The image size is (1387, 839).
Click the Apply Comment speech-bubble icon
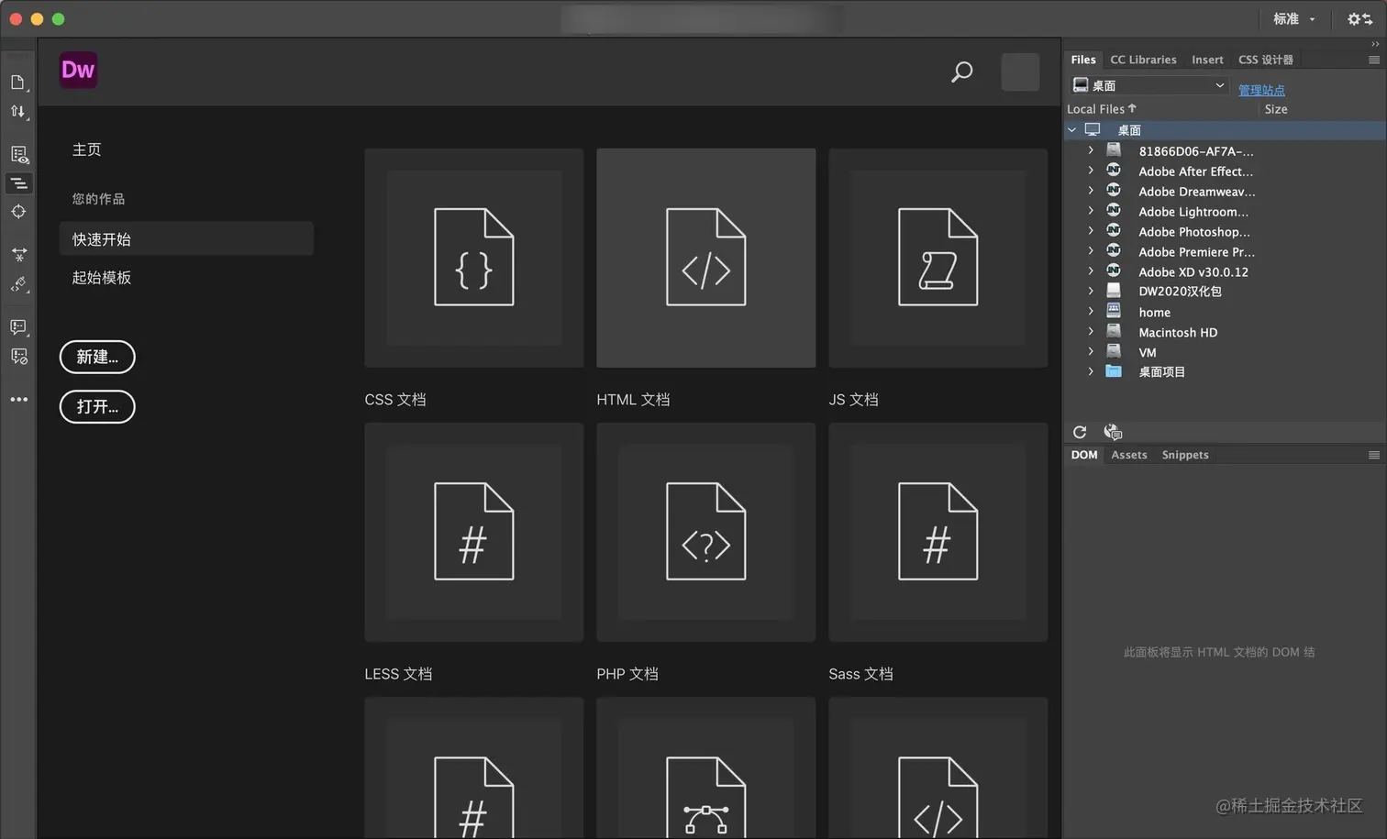[18, 326]
